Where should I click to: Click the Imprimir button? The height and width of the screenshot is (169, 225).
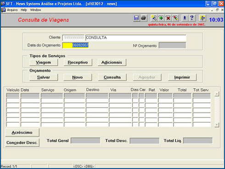(x=182, y=77)
